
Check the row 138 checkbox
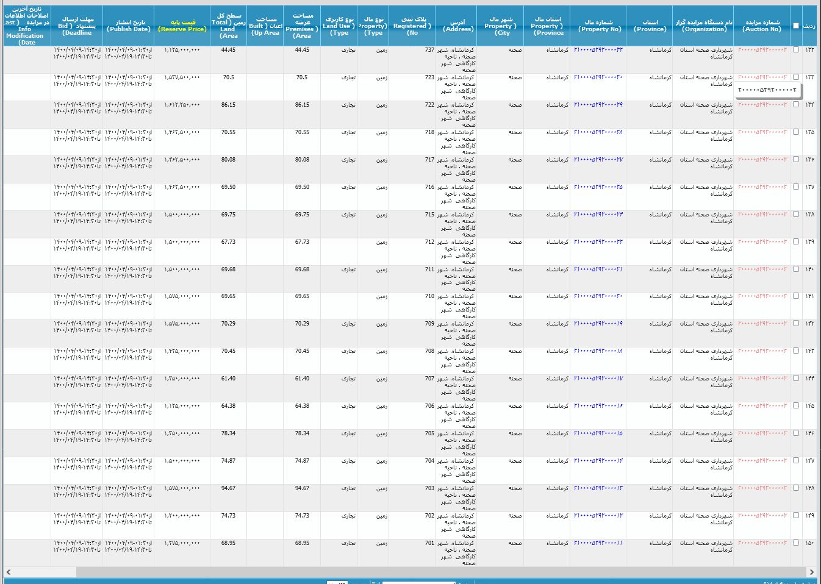796,215
